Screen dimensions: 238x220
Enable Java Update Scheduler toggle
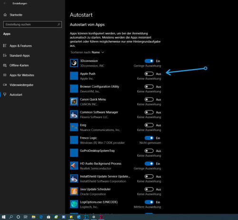click(x=149, y=190)
